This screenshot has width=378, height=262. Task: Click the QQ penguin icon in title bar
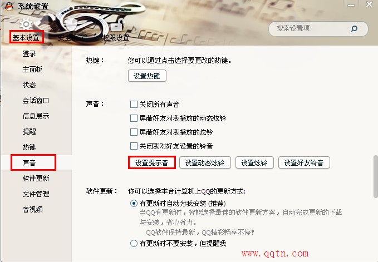click(x=9, y=6)
